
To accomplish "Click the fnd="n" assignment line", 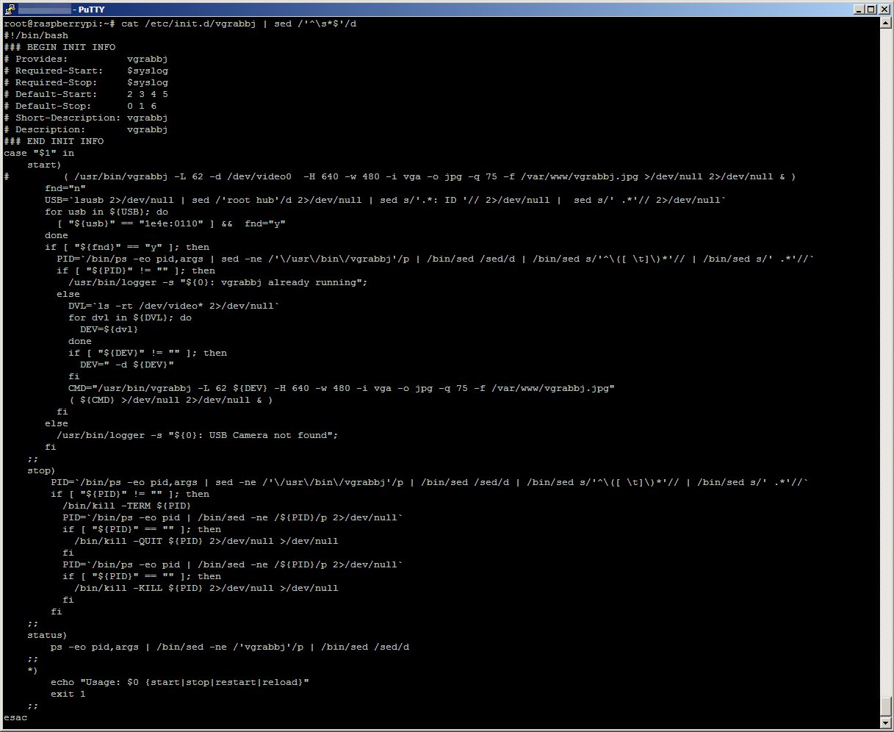I will 65,188.
